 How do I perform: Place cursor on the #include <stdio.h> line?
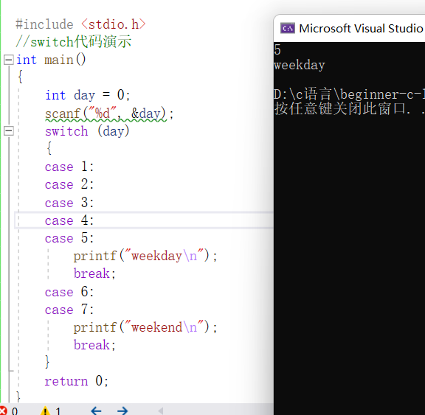[x=80, y=24]
